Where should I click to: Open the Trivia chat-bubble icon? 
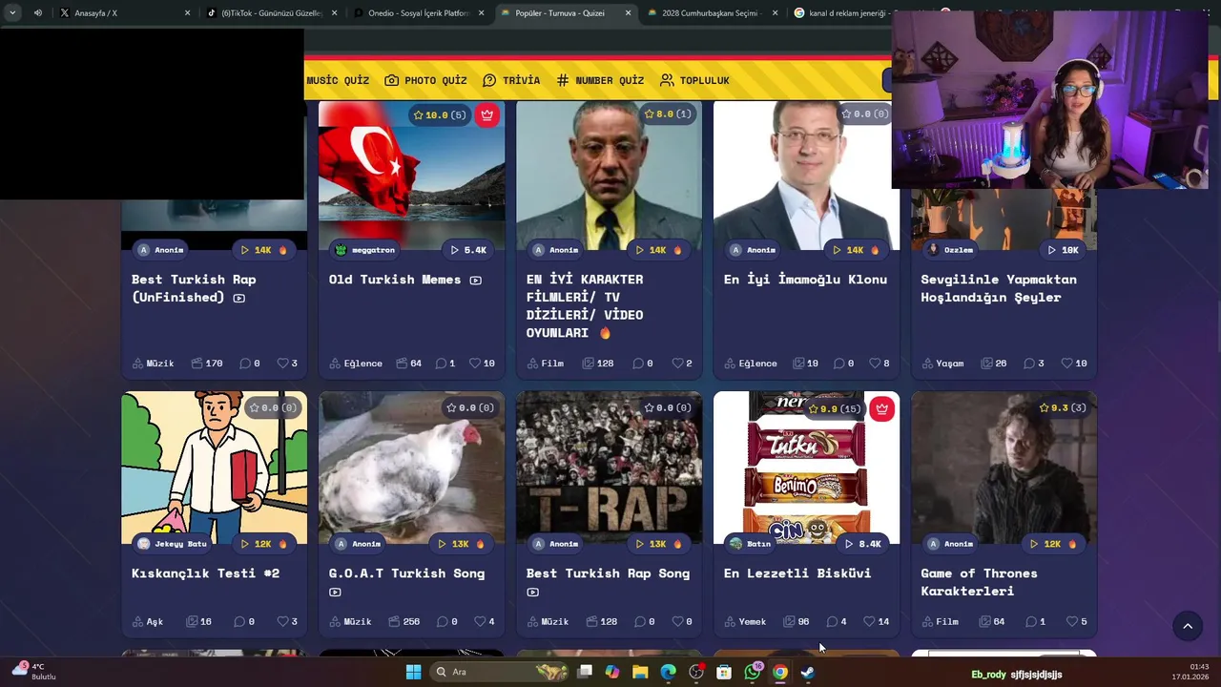pos(489,80)
